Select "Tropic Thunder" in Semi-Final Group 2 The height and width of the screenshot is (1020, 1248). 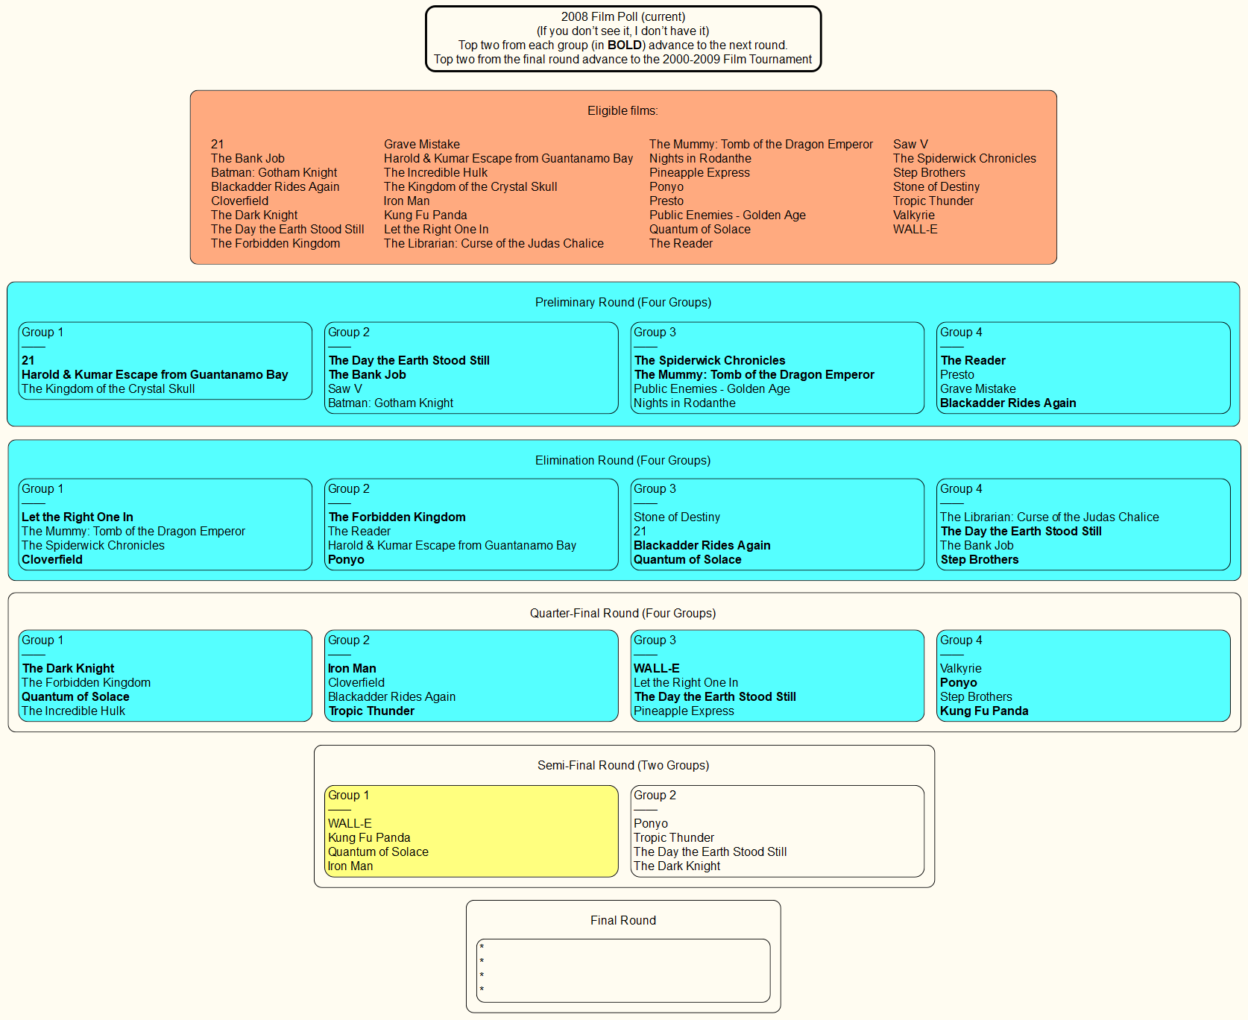[673, 838]
